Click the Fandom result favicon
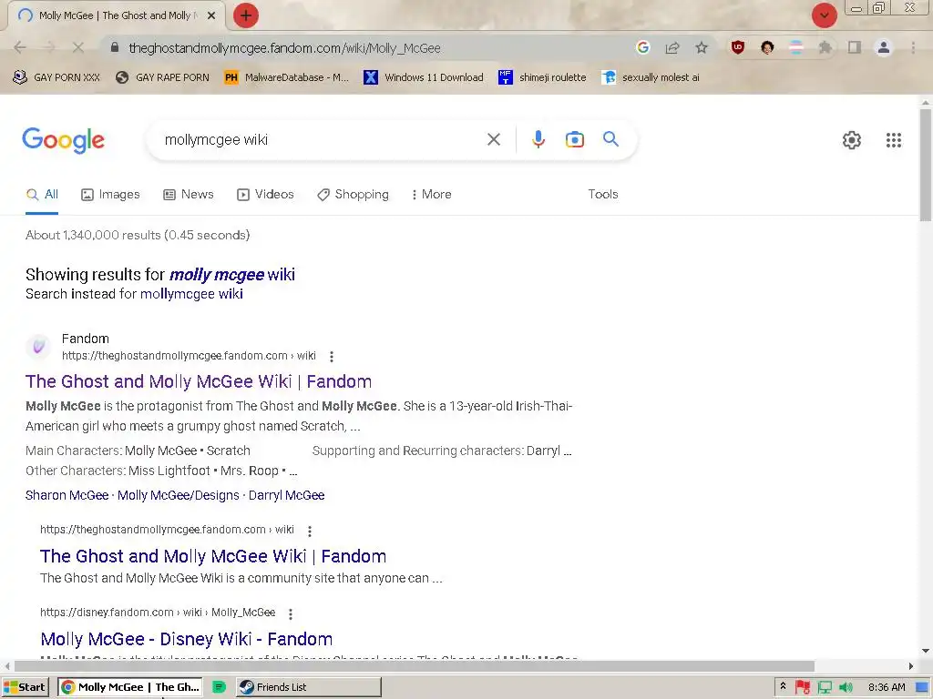933x699 pixels. [38, 347]
